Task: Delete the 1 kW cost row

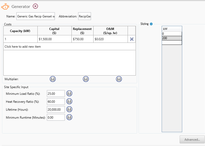Action: pos(132,39)
